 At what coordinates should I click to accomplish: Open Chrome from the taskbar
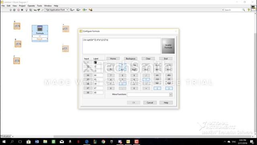point(103,141)
